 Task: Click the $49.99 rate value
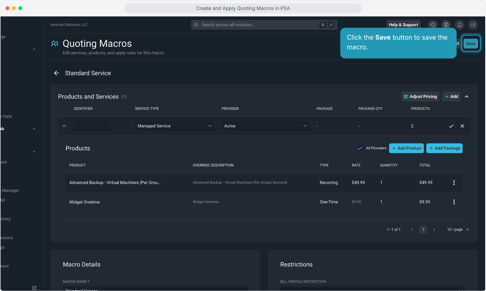coord(358,182)
